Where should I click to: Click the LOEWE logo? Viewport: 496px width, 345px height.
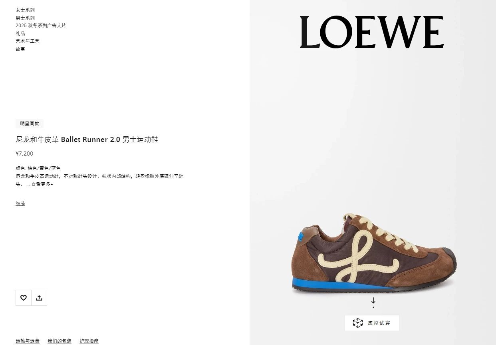[372, 32]
